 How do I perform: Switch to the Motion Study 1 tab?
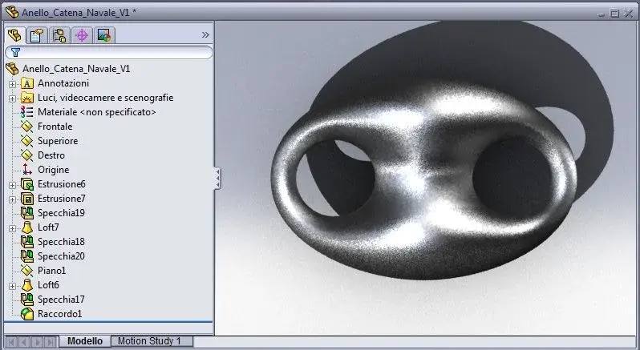pos(149,341)
